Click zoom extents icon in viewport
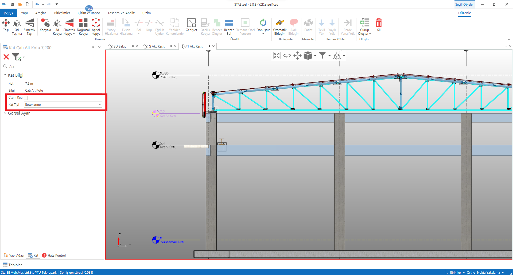This screenshot has width=513, height=275. (x=277, y=56)
